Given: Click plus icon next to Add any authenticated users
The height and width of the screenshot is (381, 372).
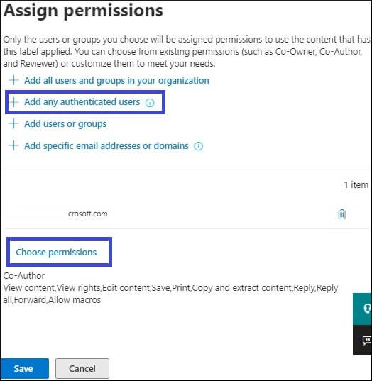Looking at the screenshot, I should pyautogui.click(x=14, y=102).
